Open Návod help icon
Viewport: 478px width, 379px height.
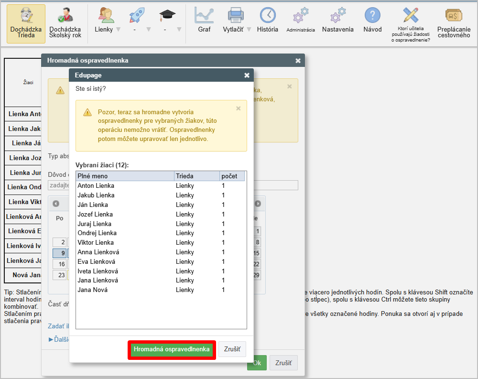pyautogui.click(x=372, y=21)
